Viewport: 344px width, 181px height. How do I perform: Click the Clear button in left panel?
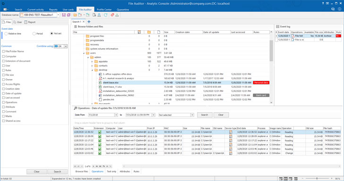pyautogui.click(x=37, y=172)
